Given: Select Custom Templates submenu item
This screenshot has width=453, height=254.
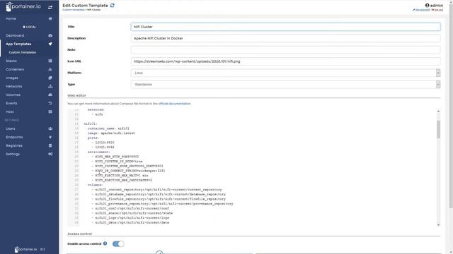Looking at the screenshot, I should 23,52.
